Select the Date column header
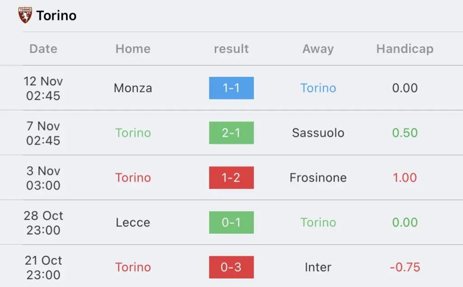463x287 pixels. [43, 49]
